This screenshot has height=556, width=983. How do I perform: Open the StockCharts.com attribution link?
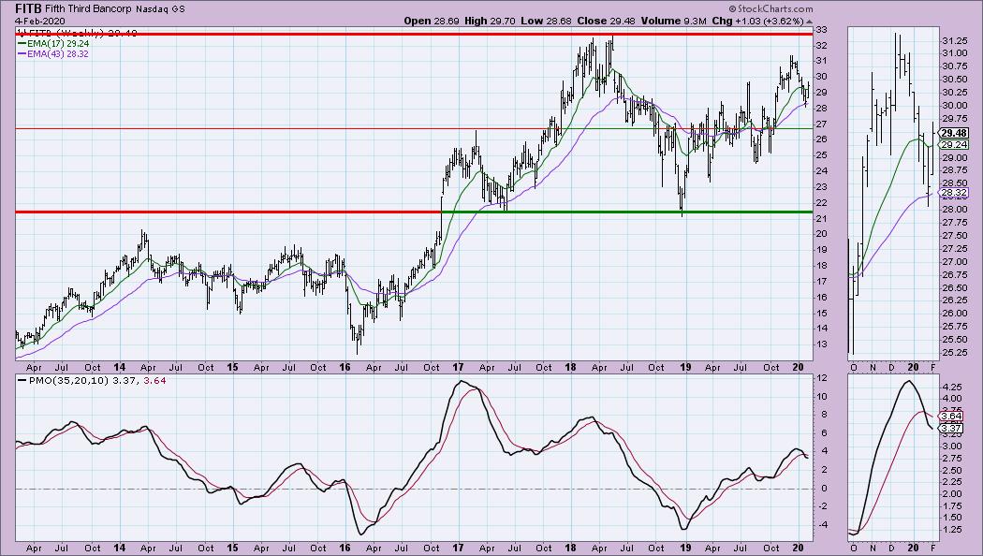pyautogui.click(x=770, y=8)
